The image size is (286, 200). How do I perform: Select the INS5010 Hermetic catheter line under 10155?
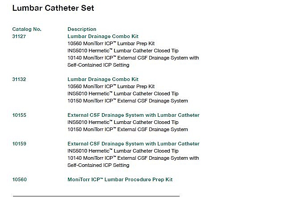click(123, 122)
